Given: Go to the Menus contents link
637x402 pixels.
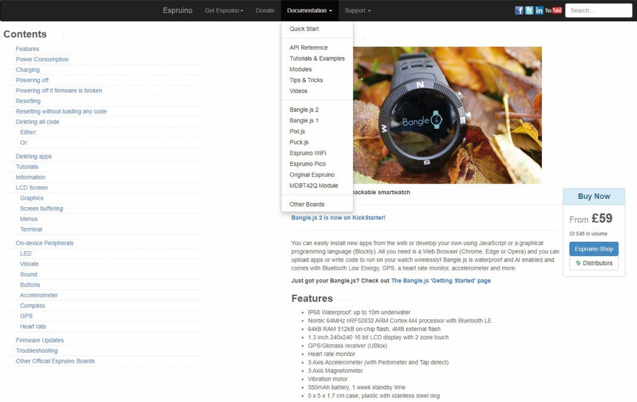Looking at the screenshot, I should [29, 219].
